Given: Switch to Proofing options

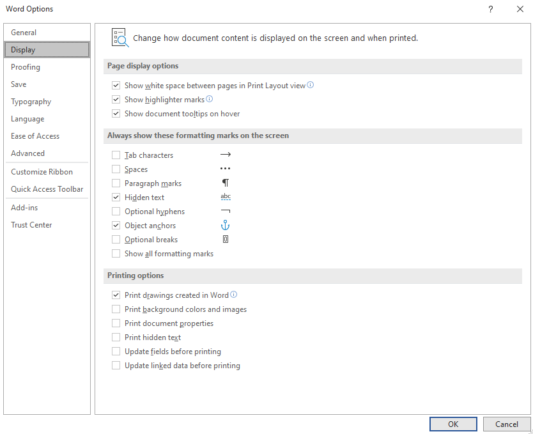Looking at the screenshot, I should 47,67.
